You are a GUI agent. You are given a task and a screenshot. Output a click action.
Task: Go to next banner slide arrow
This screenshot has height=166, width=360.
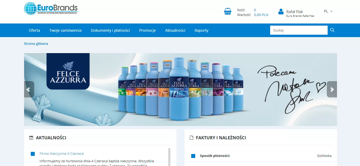pyautogui.click(x=332, y=89)
